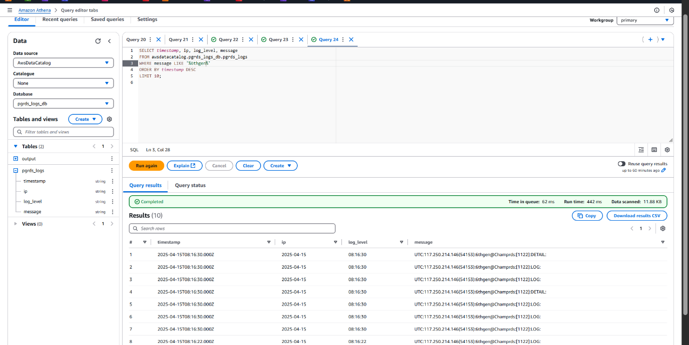The width and height of the screenshot is (689, 345).
Task: Open the Query 22 tab options menu
Action: [243, 39]
